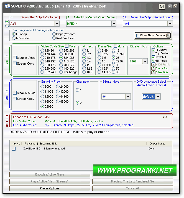Image resolution: width=184 pixels, height=198 pixels.
Task: Toggle Stretch It option
Action: pyautogui.click(x=153, y=57)
